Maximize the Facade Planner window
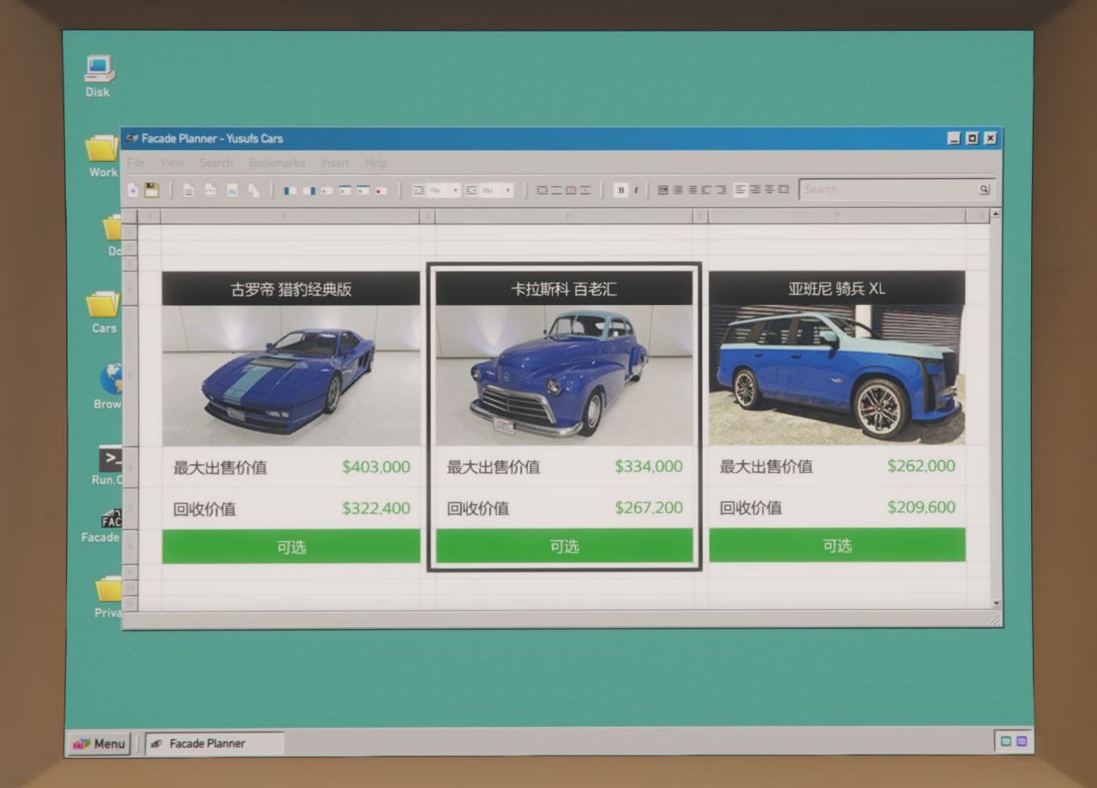This screenshot has width=1097, height=788. (972, 138)
